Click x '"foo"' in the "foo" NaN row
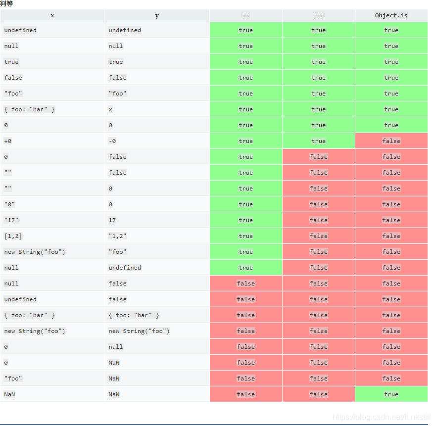This screenshot has height=426, width=435. point(13,379)
